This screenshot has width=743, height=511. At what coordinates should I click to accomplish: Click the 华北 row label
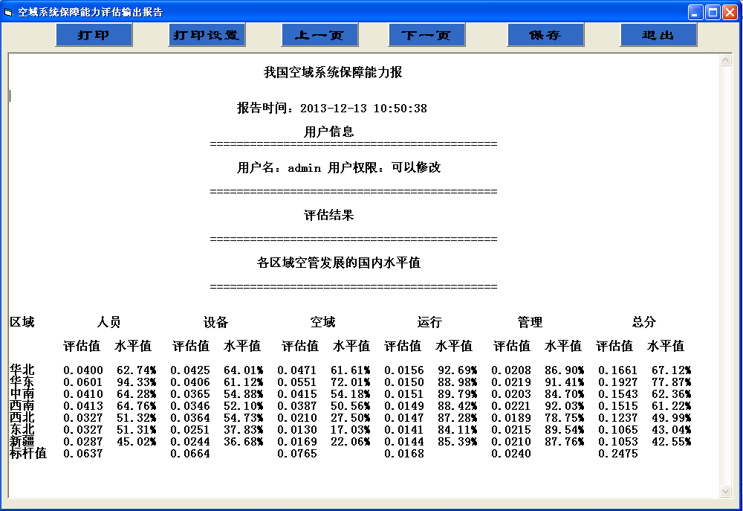tap(22, 370)
